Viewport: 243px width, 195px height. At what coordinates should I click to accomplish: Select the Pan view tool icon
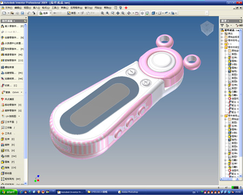pos(118,13)
